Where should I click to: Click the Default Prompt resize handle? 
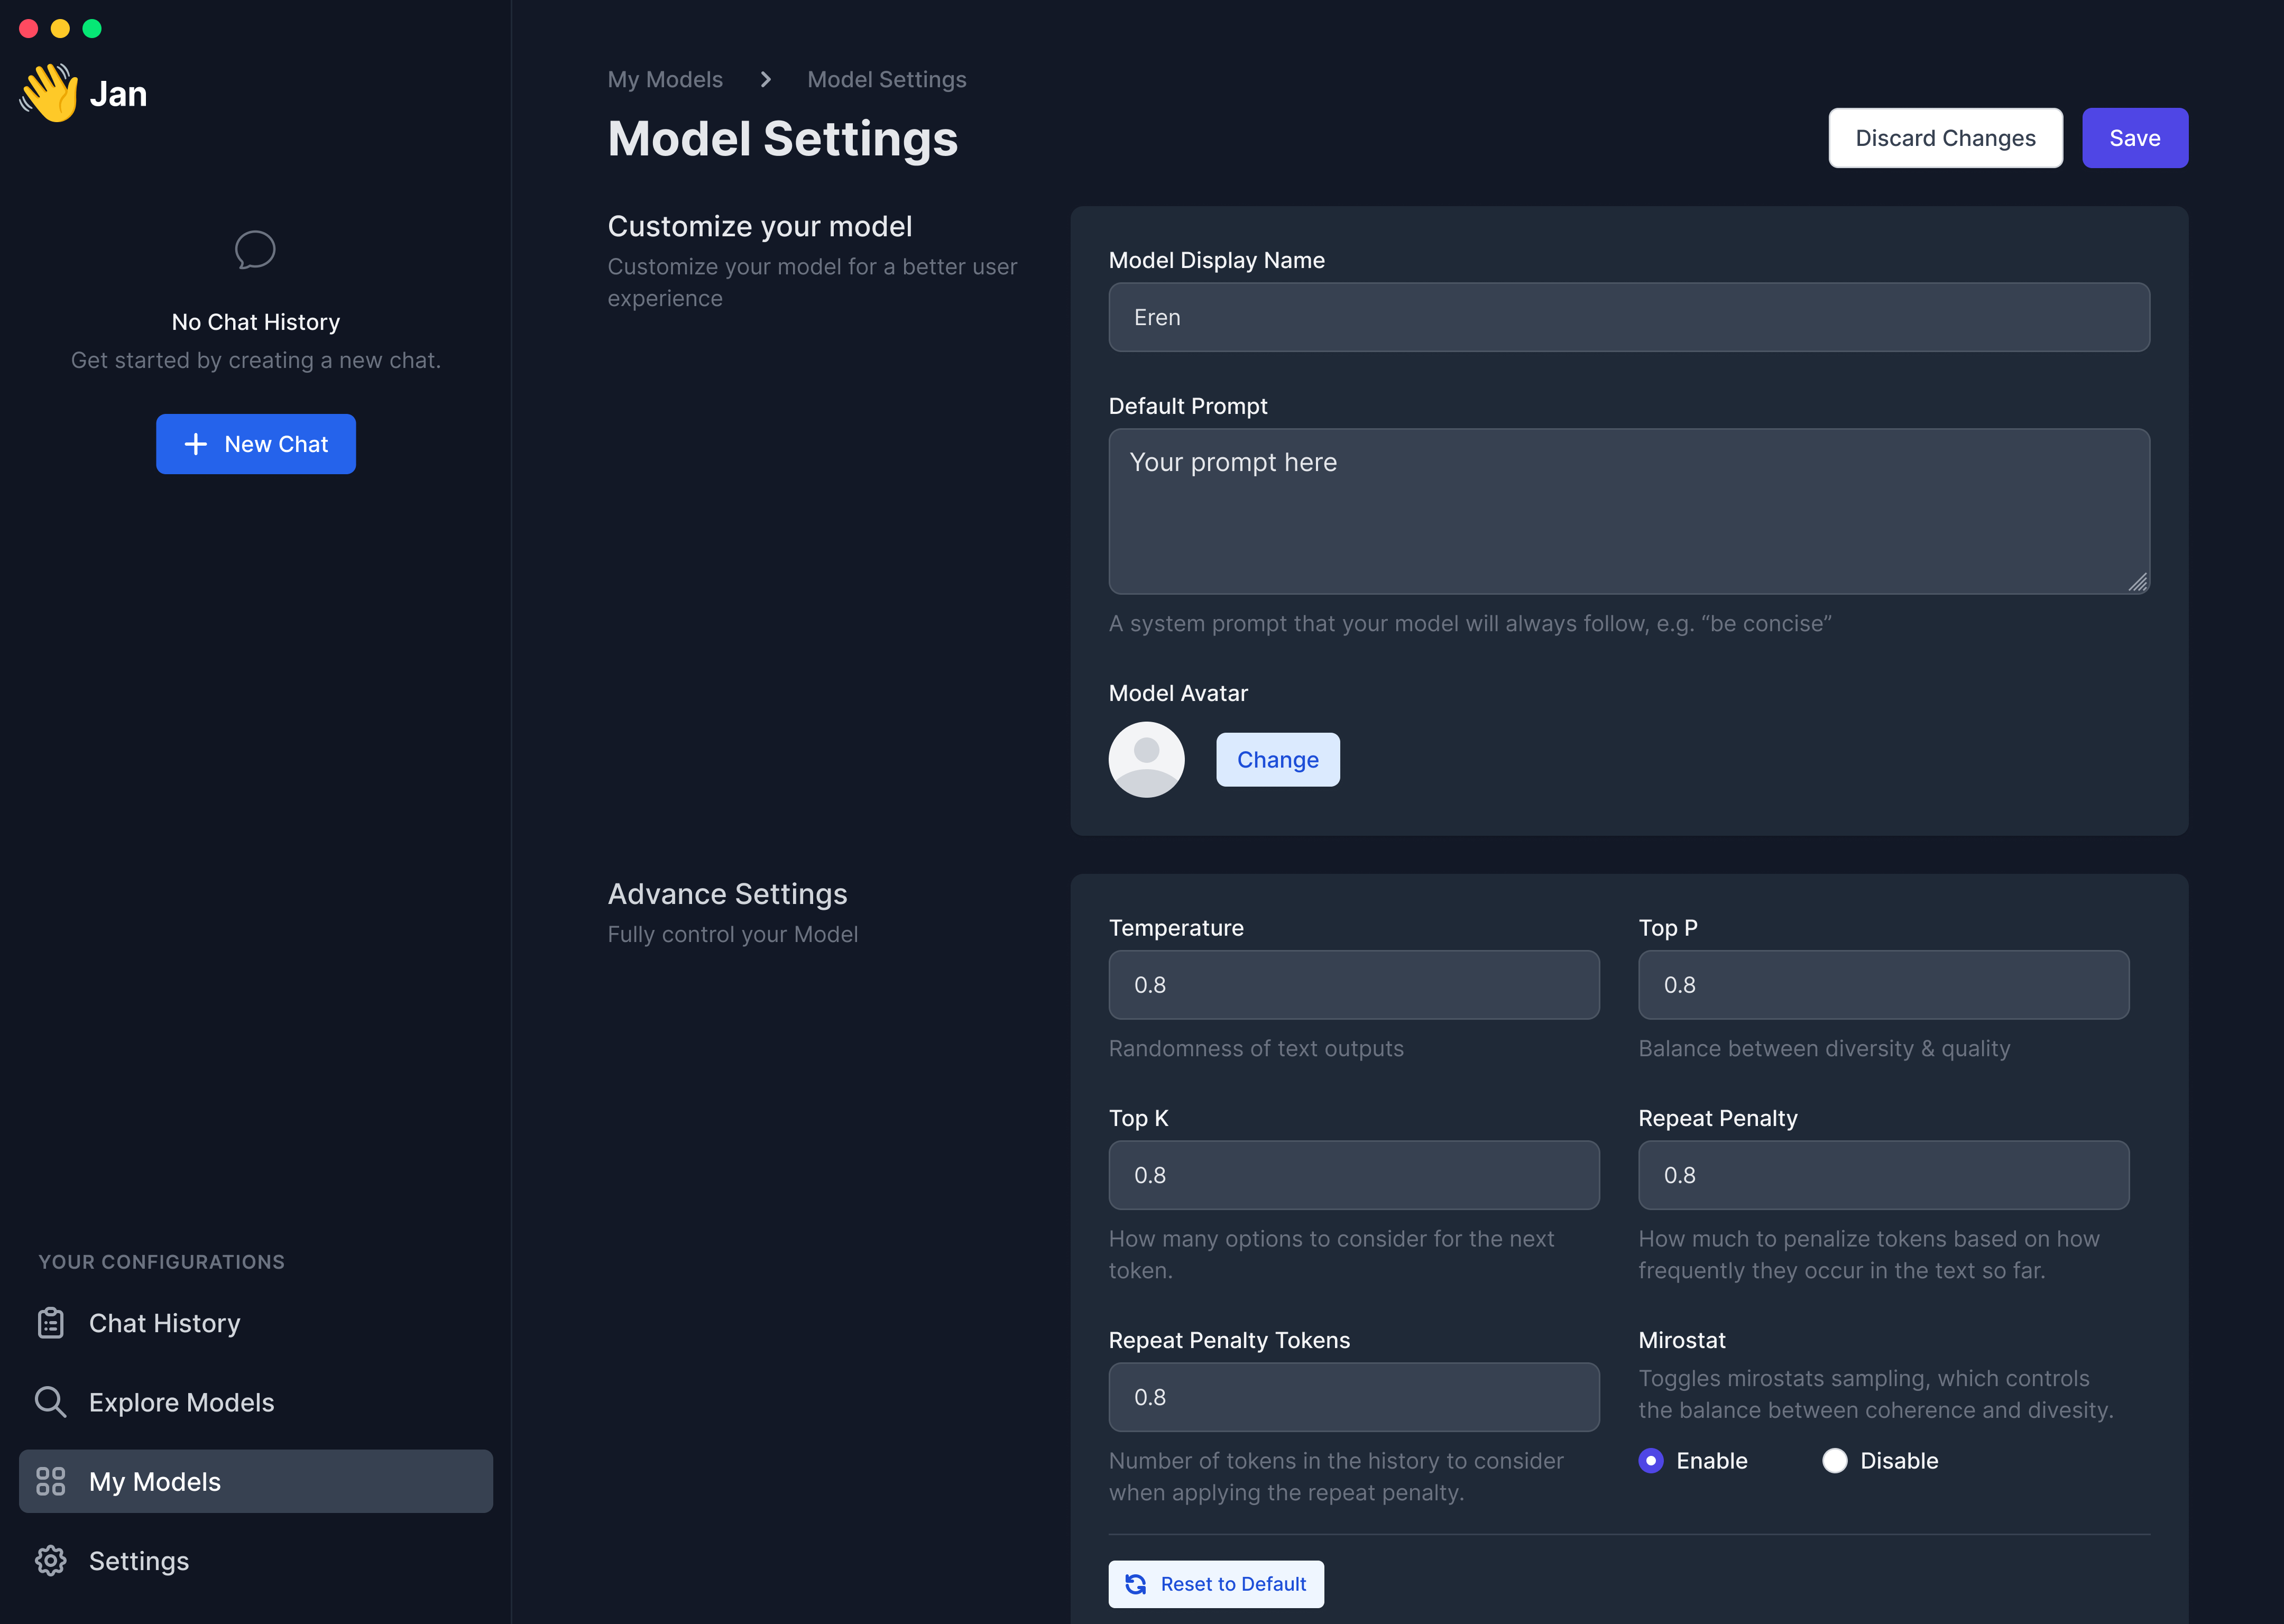pos(2138,582)
